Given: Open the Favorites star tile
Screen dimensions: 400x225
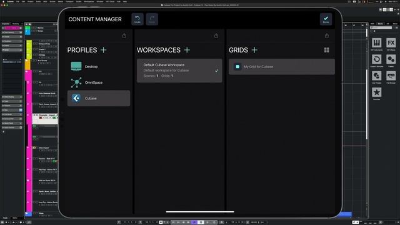Looking at the screenshot, I should coord(376,92).
